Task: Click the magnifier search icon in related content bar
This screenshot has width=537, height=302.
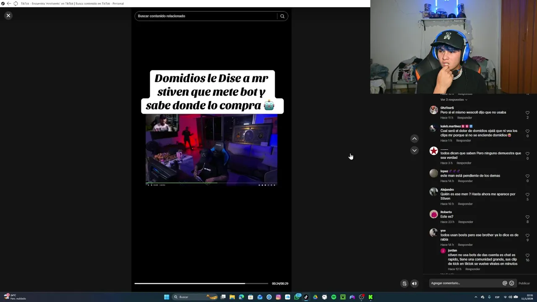Action: pyautogui.click(x=282, y=16)
